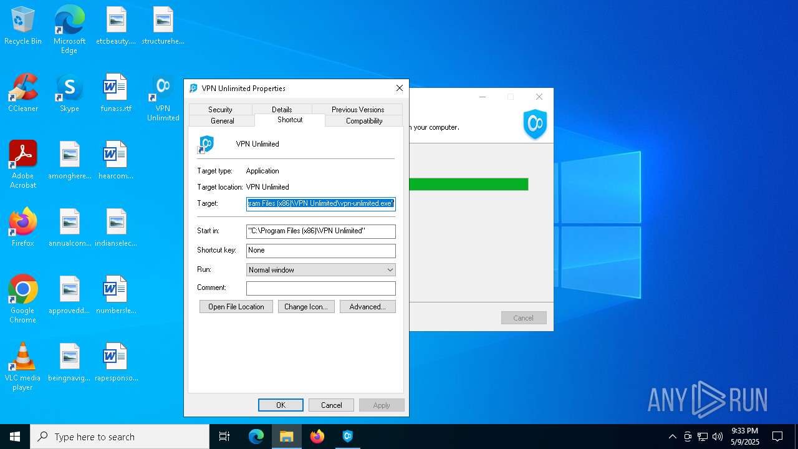Select the hearcom document icon
This screenshot has width=798, height=449.
pyautogui.click(x=116, y=161)
